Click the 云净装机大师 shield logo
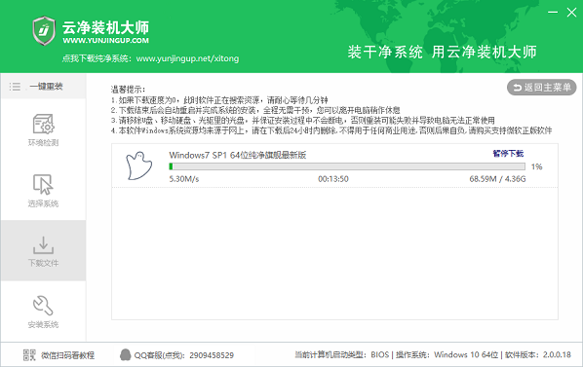The height and width of the screenshot is (367, 583). [44, 31]
